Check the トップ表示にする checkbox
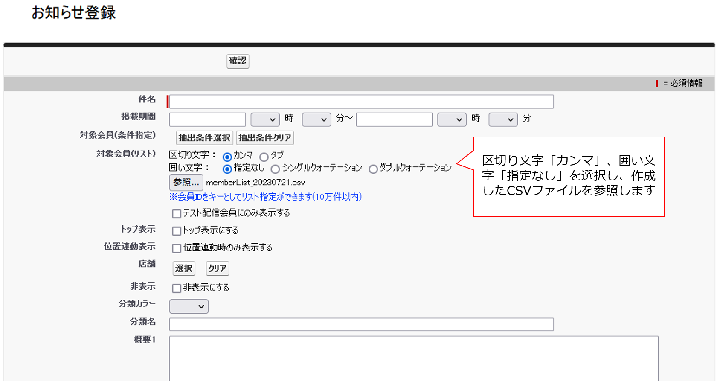Image resolution: width=720 pixels, height=381 pixels. coord(177,231)
